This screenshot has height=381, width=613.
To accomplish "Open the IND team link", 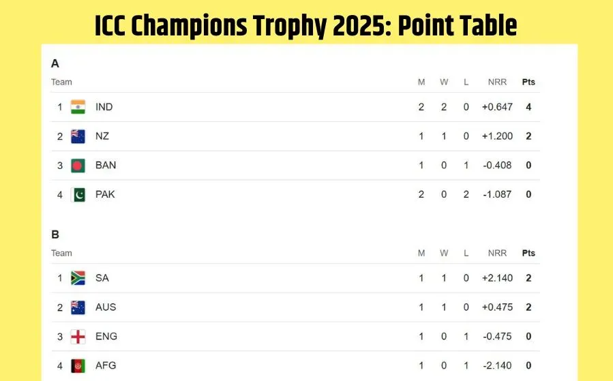I will tap(104, 107).
